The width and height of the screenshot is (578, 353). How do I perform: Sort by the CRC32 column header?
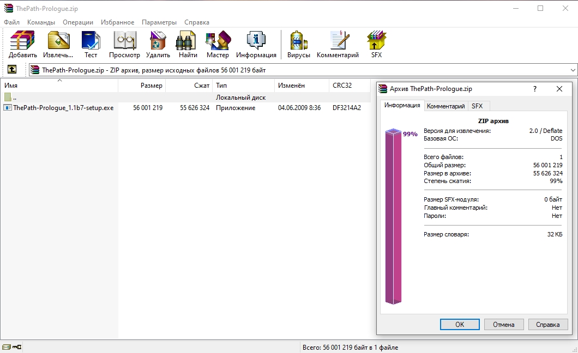(x=350, y=86)
